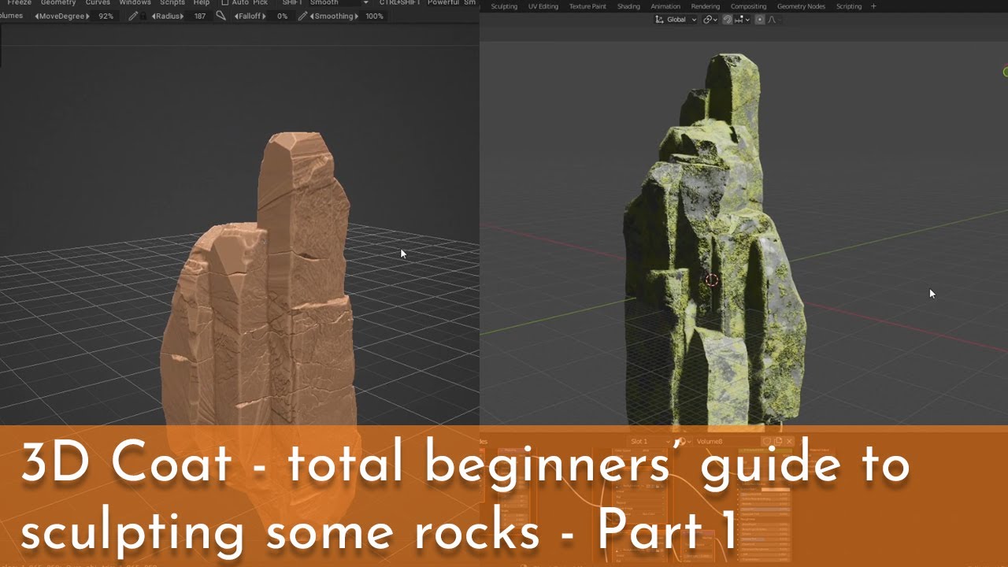Switch to the Rendering workspace tab
Viewport: 1008px width, 567px height.
coord(705,6)
